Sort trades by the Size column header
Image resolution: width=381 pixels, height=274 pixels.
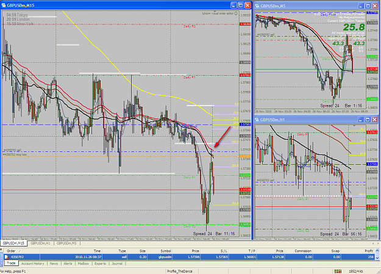click(x=137, y=251)
